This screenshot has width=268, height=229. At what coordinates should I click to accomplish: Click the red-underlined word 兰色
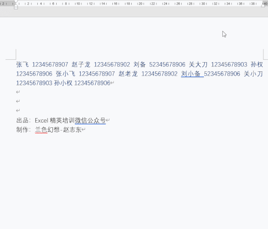[x=41, y=130]
